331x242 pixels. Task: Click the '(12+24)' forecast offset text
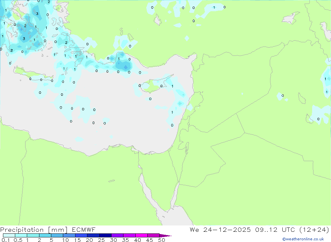point(314,229)
